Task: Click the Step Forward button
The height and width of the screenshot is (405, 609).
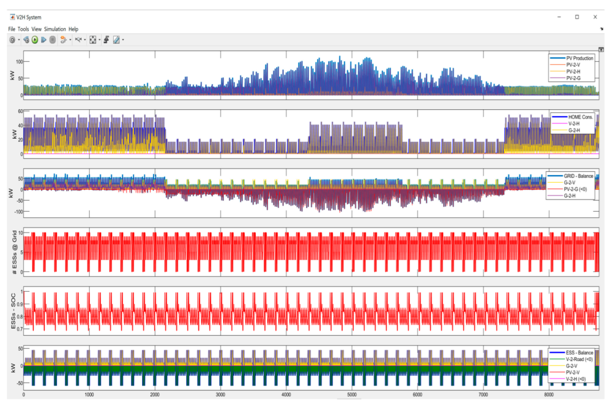Action: [44, 40]
